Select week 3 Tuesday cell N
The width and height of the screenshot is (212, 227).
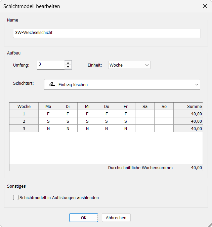pyautogui.click(x=68, y=128)
